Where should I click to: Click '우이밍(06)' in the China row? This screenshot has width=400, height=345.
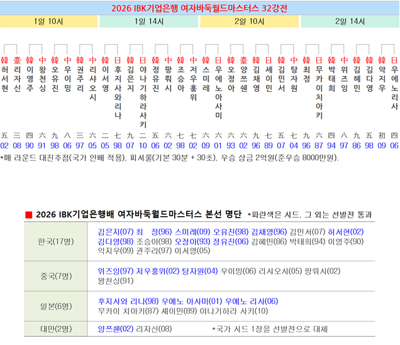(x=238, y=271)
